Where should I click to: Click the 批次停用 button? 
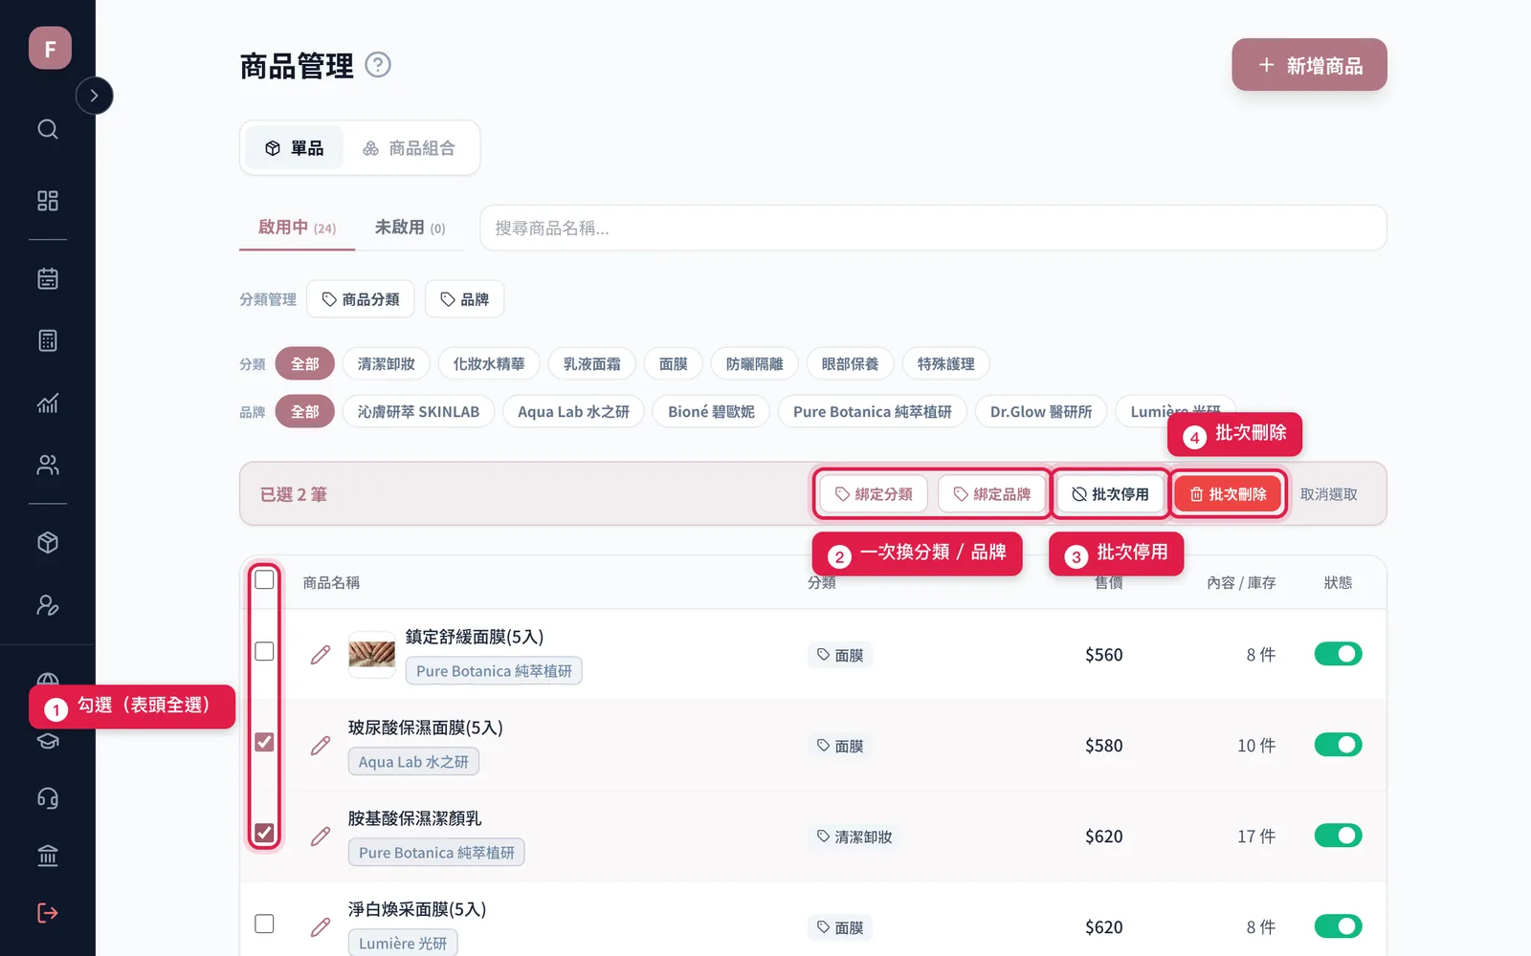(x=1110, y=494)
